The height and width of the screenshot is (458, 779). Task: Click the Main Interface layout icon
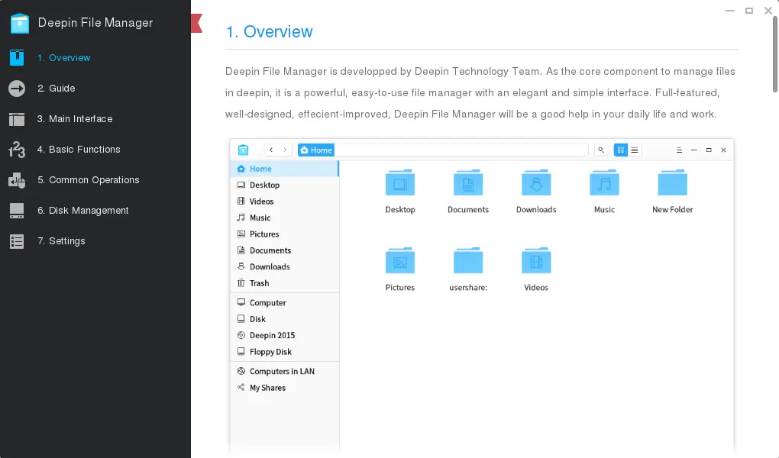tap(17, 119)
